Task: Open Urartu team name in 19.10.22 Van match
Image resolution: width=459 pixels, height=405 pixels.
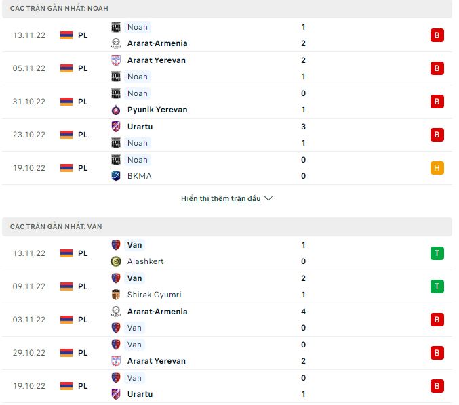Action: pyautogui.click(x=140, y=394)
